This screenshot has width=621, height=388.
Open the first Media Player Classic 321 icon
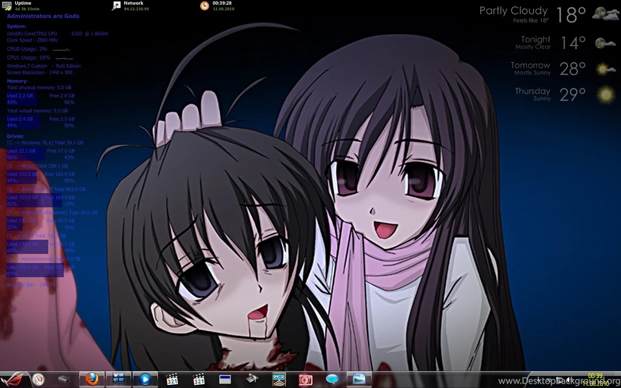[172, 380]
